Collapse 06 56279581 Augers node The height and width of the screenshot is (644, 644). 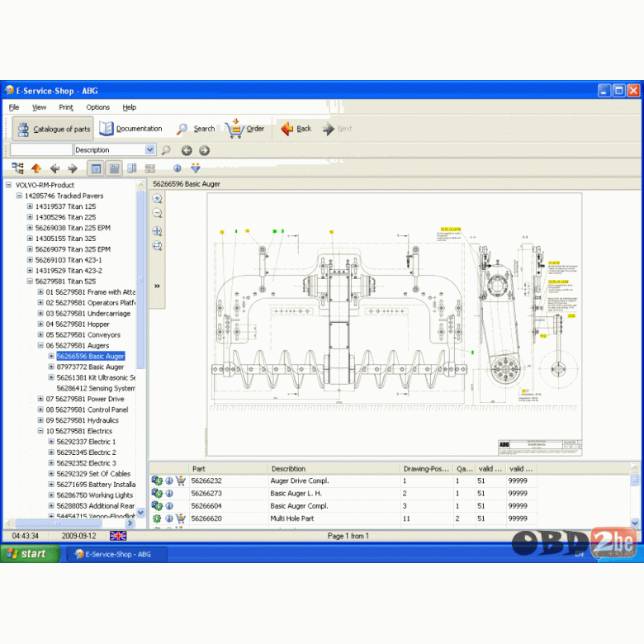[x=40, y=345]
